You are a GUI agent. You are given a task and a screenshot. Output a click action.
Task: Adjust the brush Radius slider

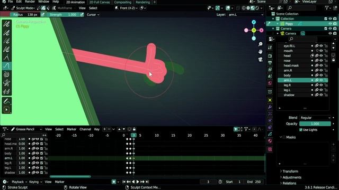pos(25,15)
